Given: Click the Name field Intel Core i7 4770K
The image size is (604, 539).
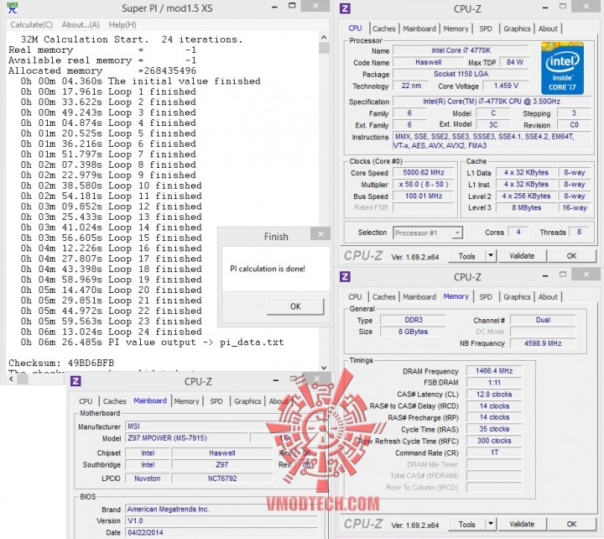Looking at the screenshot, I should coord(461,50).
